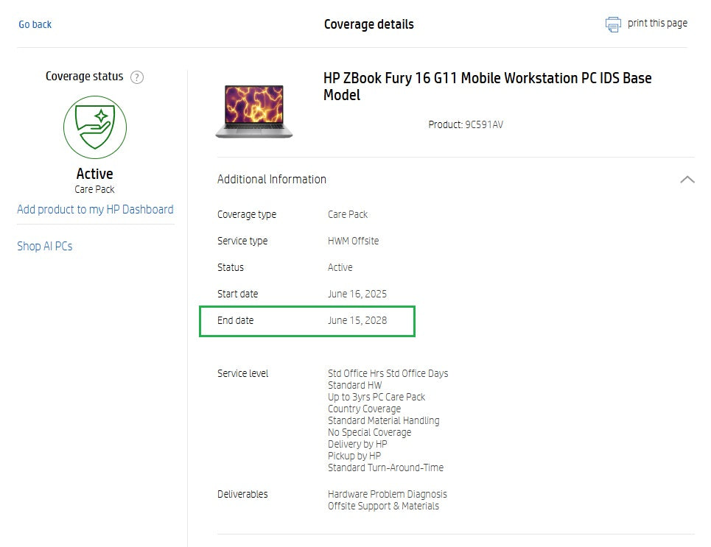This screenshot has width=711, height=547.
Task: Collapse the Additional Information section chevron
Action: coord(687,180)
